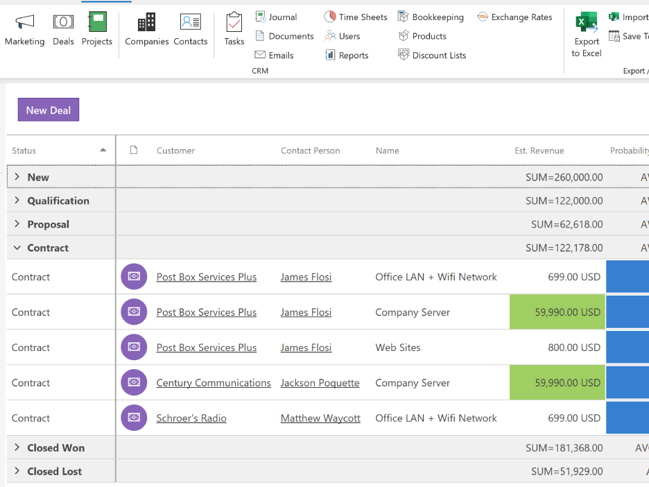Open James Flosi link in Office LAN row
The height and width of the screenshot is (487, 649).
coord(306,277)
